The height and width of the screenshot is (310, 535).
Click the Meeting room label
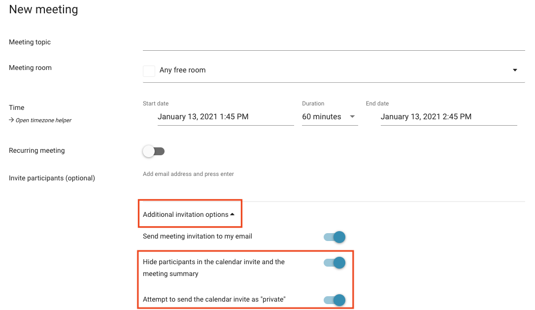coord(31,68)
